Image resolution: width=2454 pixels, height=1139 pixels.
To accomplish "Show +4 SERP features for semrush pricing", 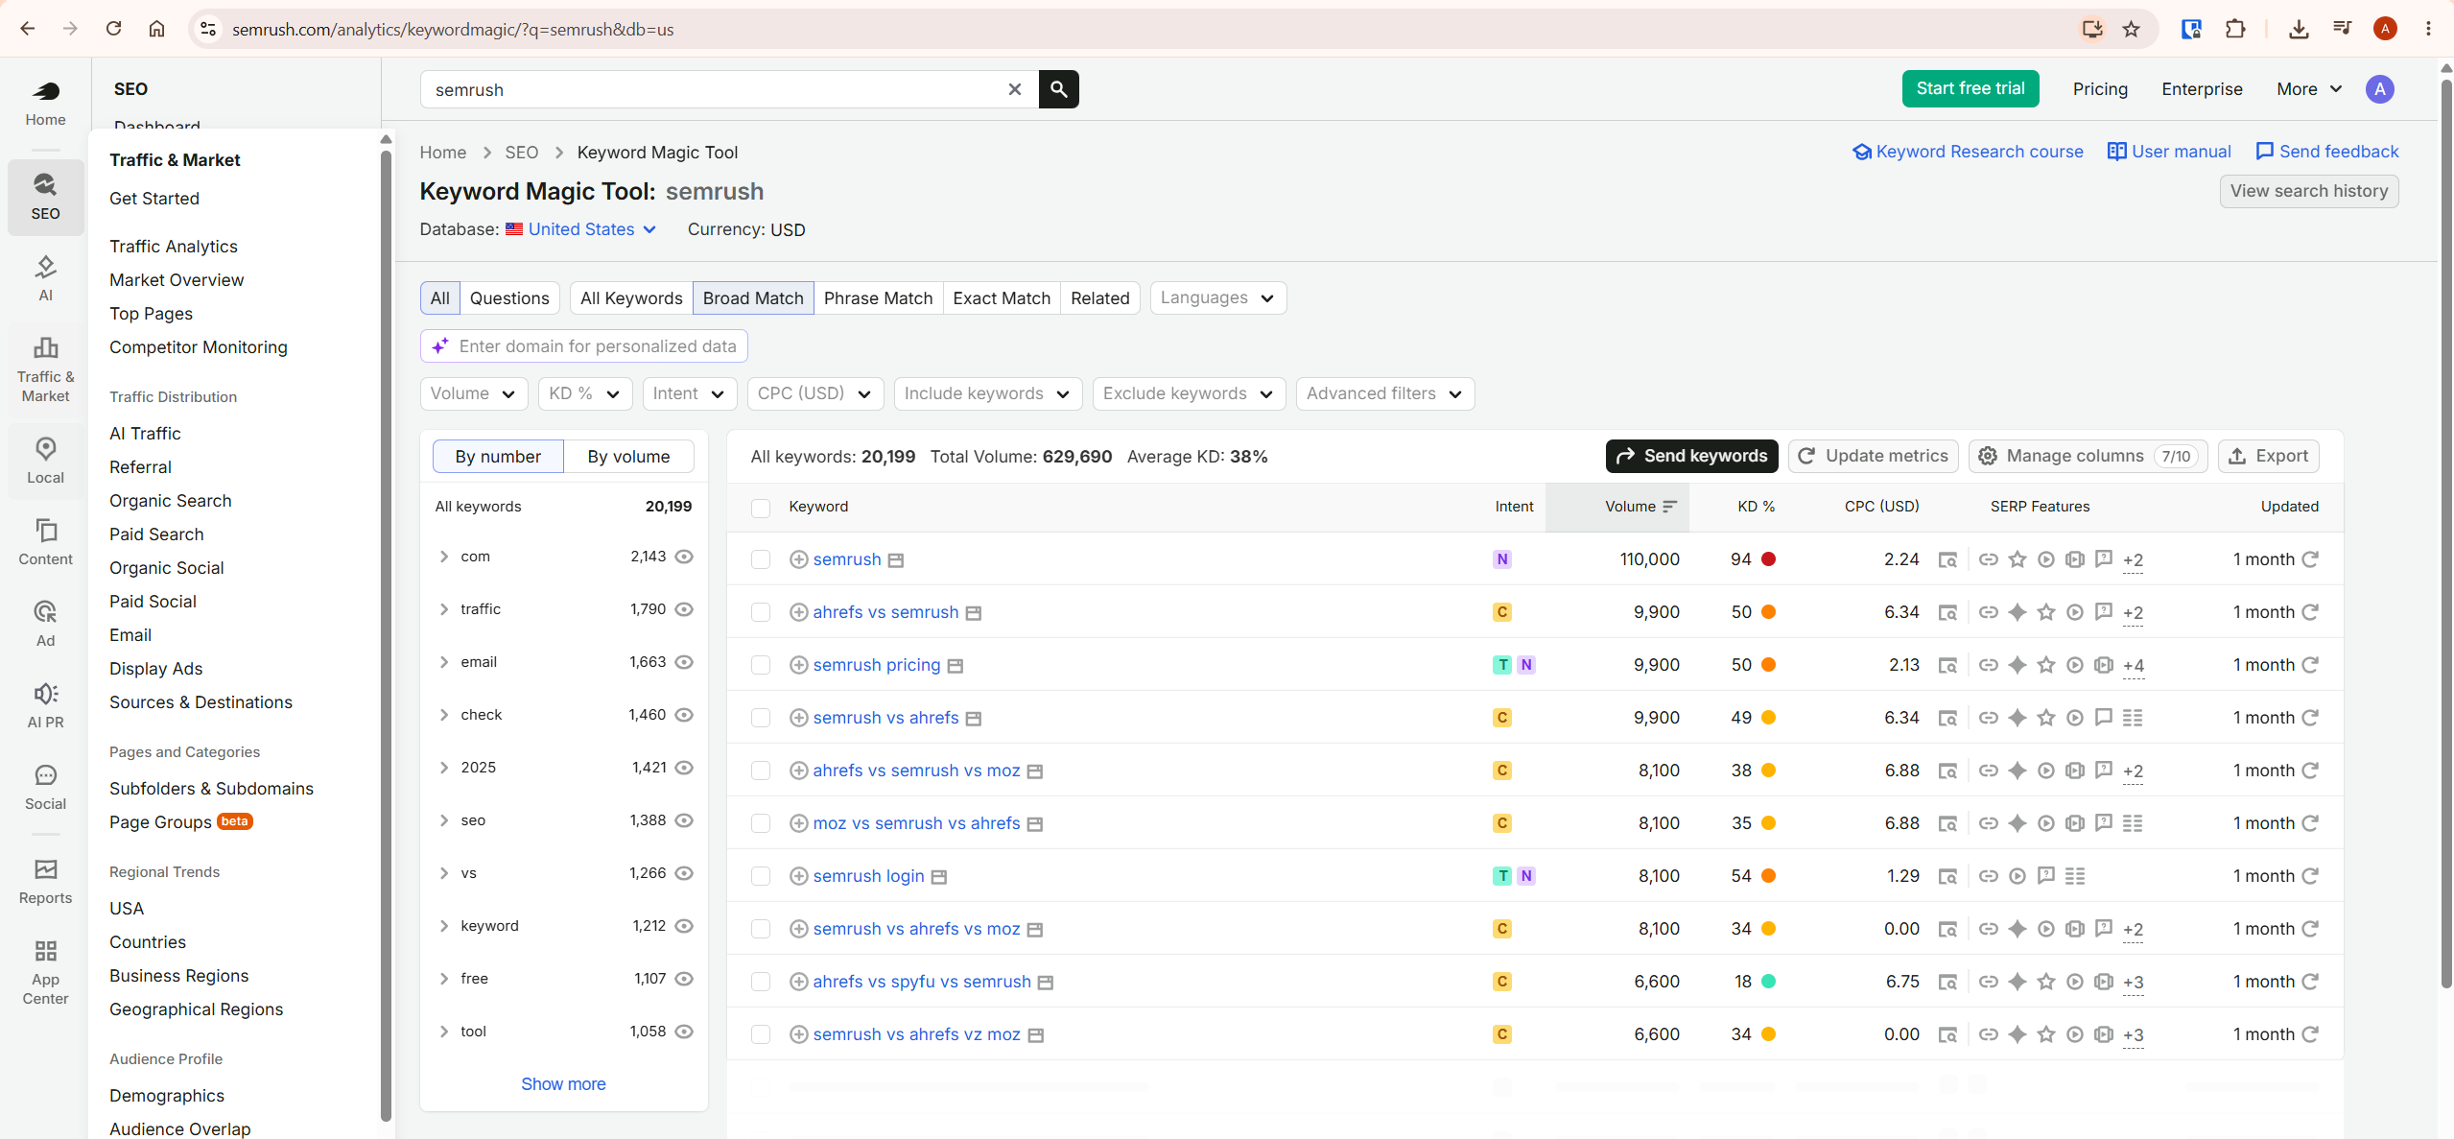I will point(2133,666).
